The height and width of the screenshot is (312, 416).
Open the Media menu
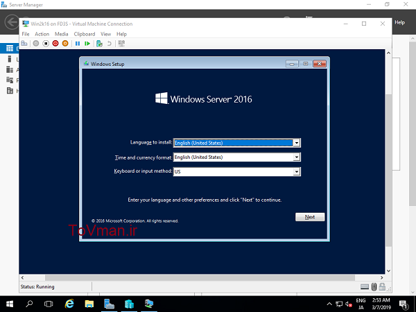coord(61,34)
